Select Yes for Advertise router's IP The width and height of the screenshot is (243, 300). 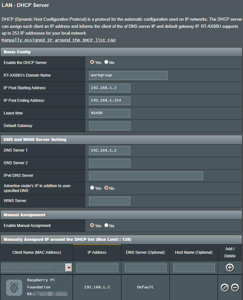point(92,188)
